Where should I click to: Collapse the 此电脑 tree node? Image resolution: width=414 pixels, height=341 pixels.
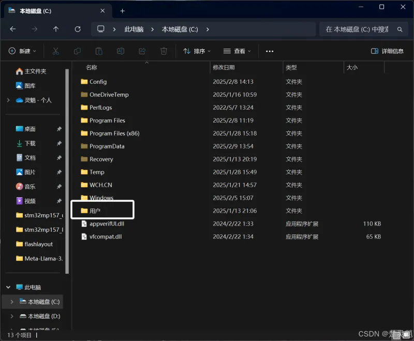click(8, 287)
